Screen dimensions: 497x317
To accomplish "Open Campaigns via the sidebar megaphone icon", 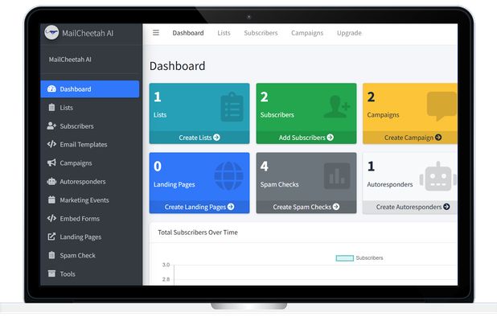I will (51, 163).
